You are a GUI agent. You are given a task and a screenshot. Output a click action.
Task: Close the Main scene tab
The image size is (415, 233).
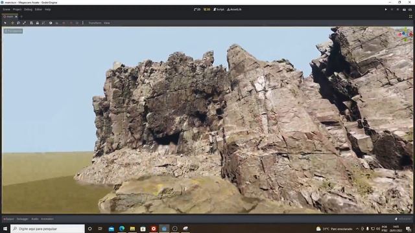click(x=16, y=16)
